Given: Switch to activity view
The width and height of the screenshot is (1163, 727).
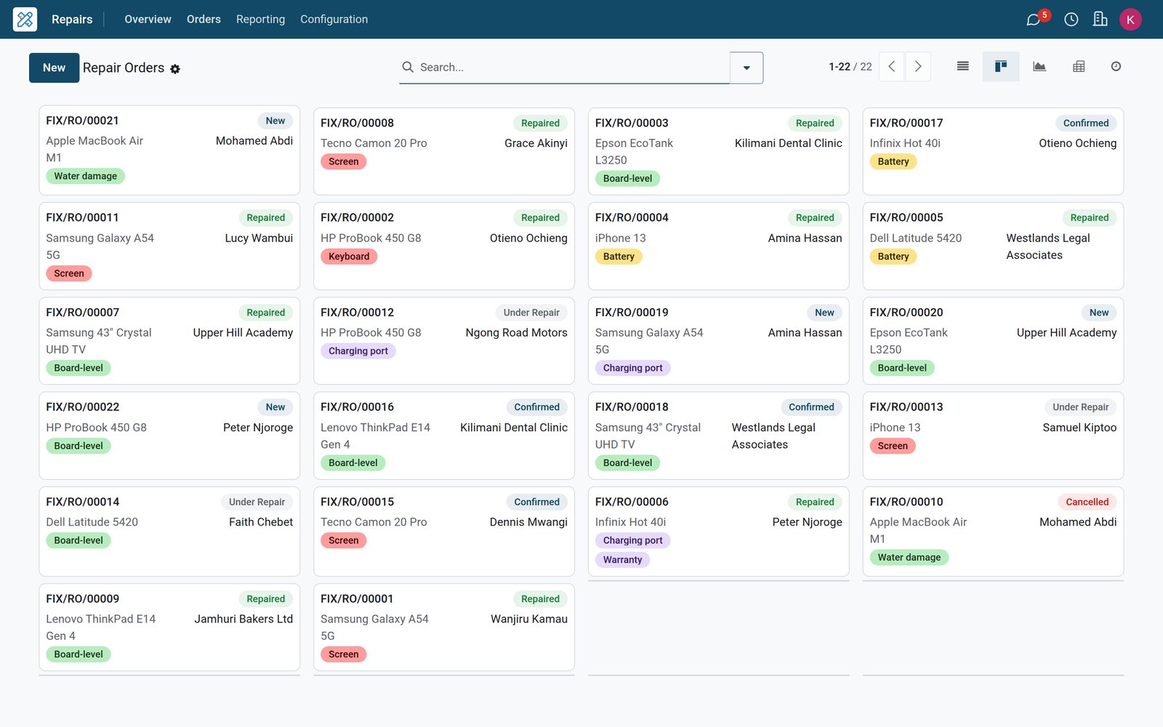Looking at the screenshot, I should click(1116, 66).
